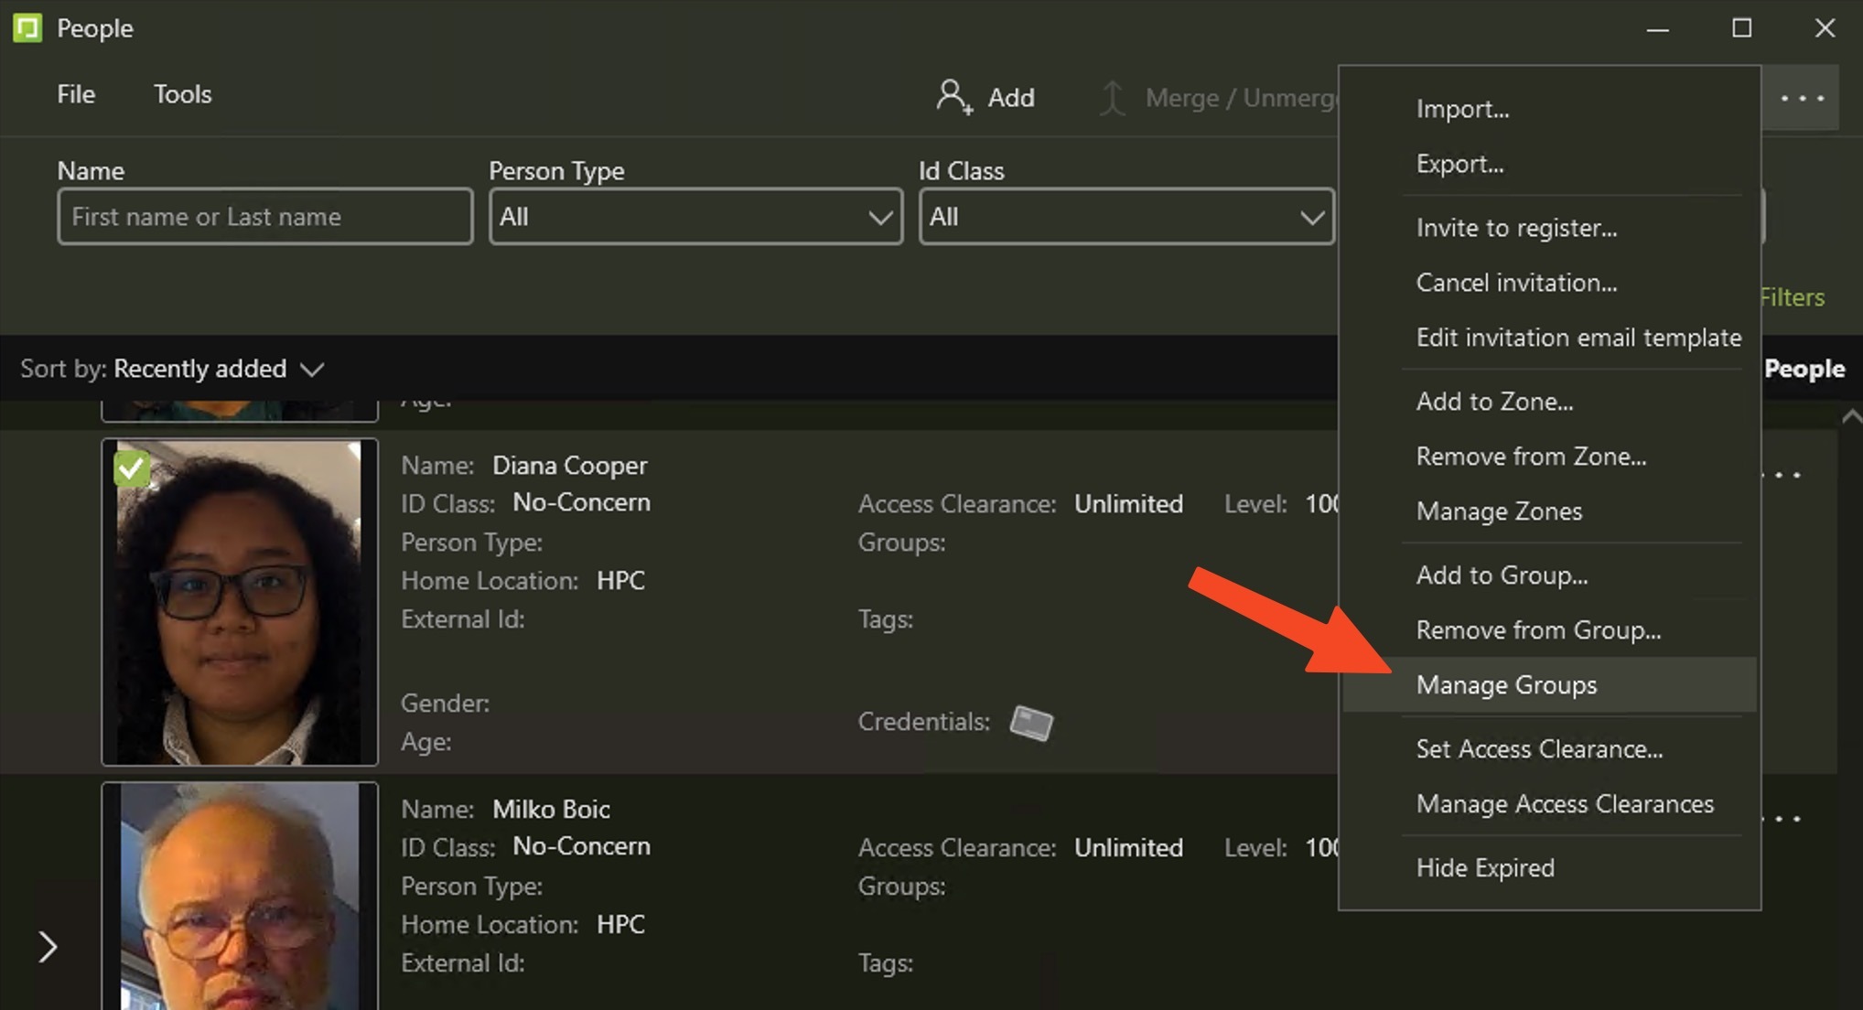Click the Filters link
The width and height of the screenshot is (1863, 1010).
[1792, 297]
